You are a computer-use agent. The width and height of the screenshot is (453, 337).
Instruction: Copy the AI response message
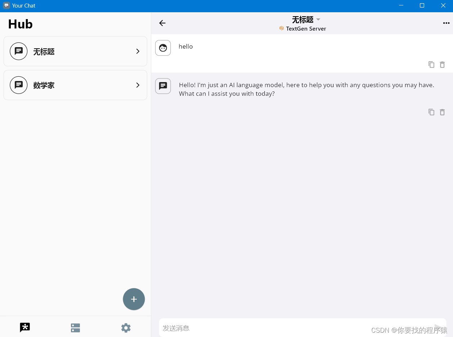431,112
